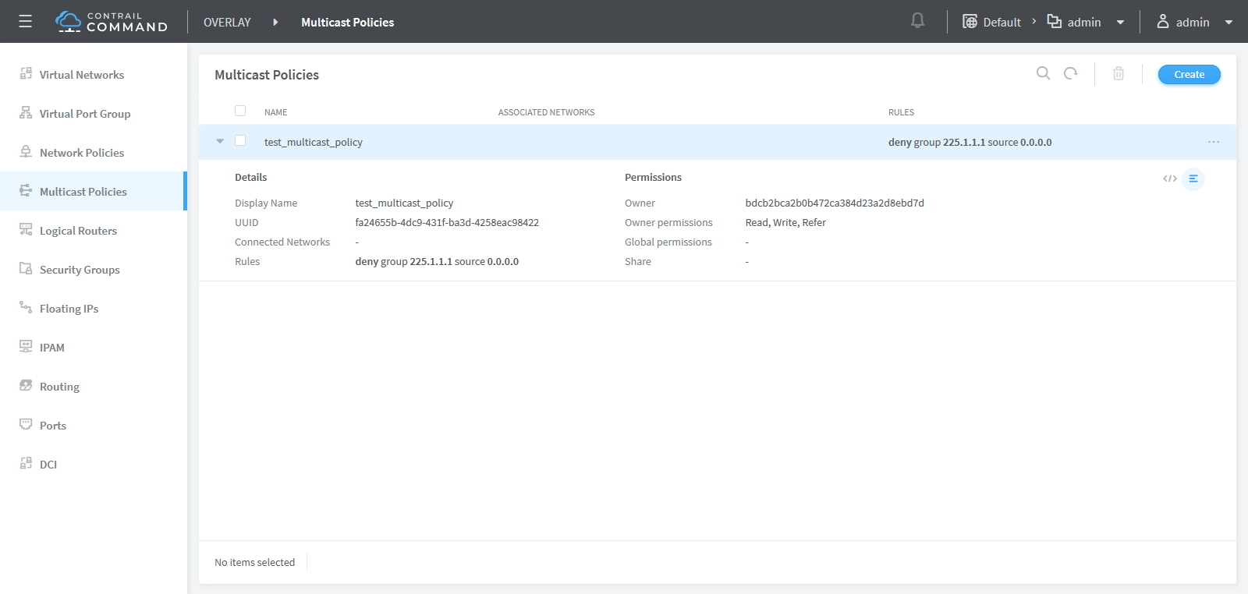Click the Contrail Command logo
The width and height of the screenshot is (1248, 594).
tap(112, 22)
